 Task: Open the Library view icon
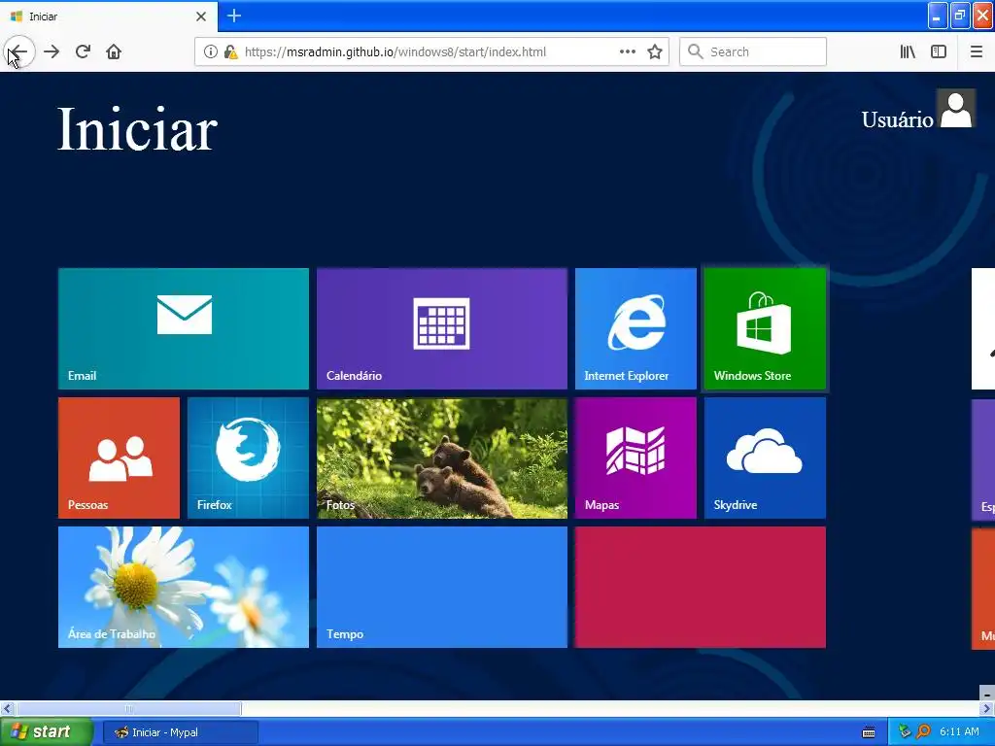908,52
